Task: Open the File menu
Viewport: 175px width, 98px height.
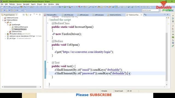Action: (x=2, y=4)
